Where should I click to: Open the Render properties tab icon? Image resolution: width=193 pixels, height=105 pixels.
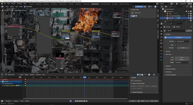coord(161,31)
